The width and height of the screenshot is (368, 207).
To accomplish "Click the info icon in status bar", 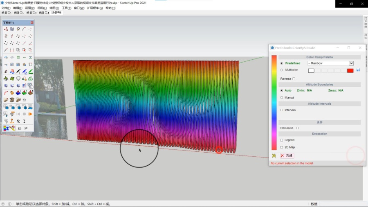I will point(10,204).
